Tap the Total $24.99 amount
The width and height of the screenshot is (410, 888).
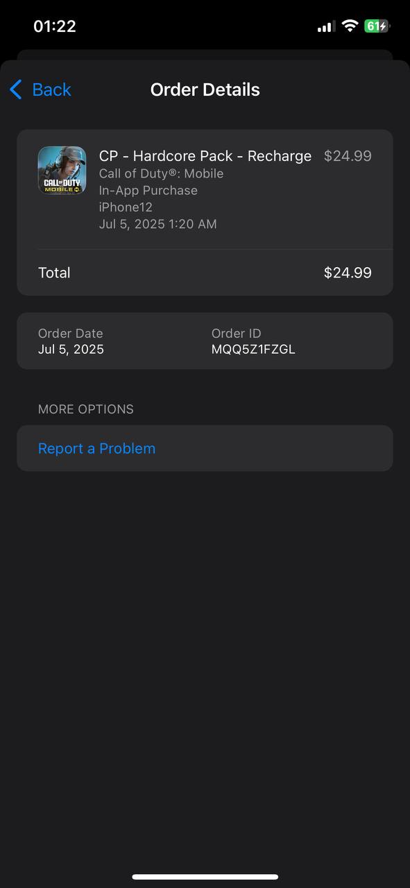(348, 273)
